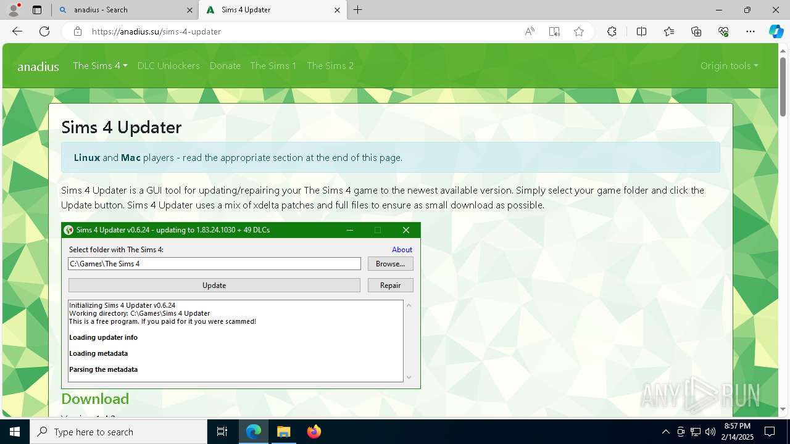This screenshot has height=444, width=790.
Task: Open the Donate page
Action: coord(225,65)
